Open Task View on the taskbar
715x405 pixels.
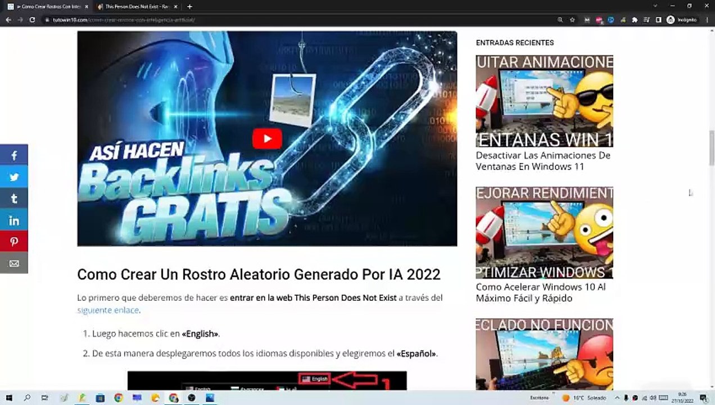[45, 398]
